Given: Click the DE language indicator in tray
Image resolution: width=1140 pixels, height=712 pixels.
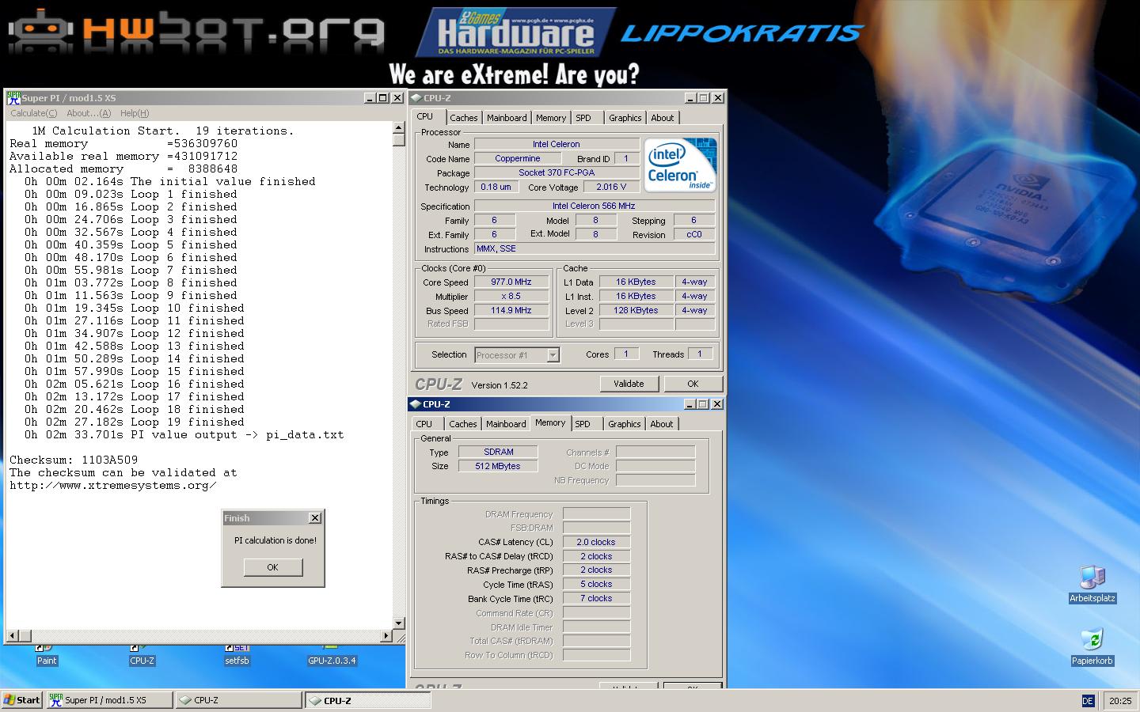Looking at the screenshot, I should pos(1088,701).
